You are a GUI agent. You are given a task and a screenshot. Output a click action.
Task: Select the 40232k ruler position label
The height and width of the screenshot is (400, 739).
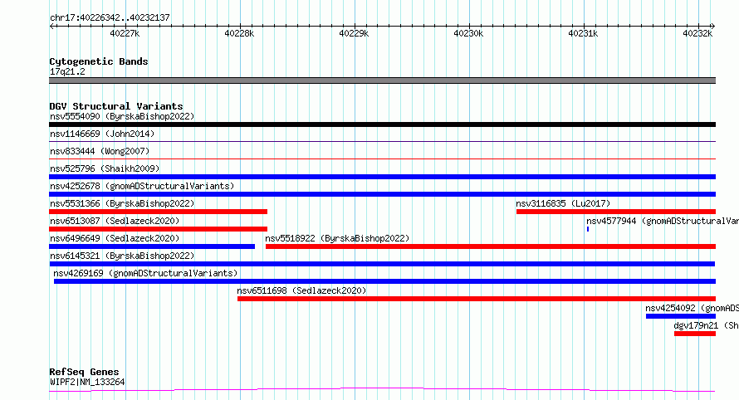(697, 33)
